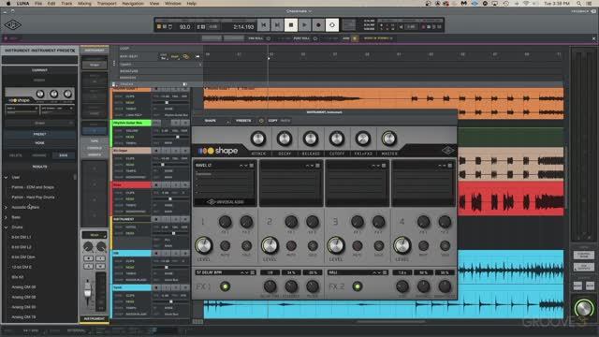Expand the Bass preset folder
This screenshot has height=337, width=599.
[x=7, y=217]
